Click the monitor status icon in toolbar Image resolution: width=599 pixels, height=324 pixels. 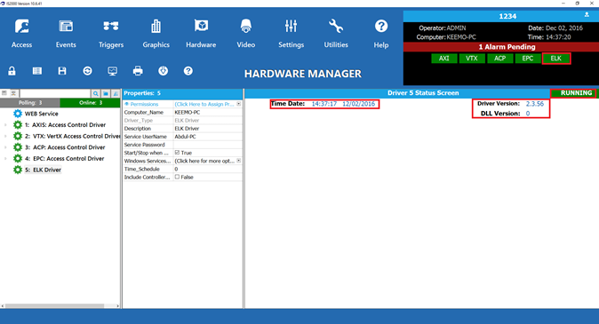point(113,71)
